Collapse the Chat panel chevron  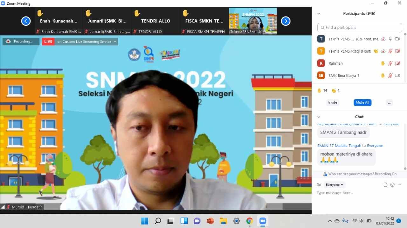(x=319, y=117)
